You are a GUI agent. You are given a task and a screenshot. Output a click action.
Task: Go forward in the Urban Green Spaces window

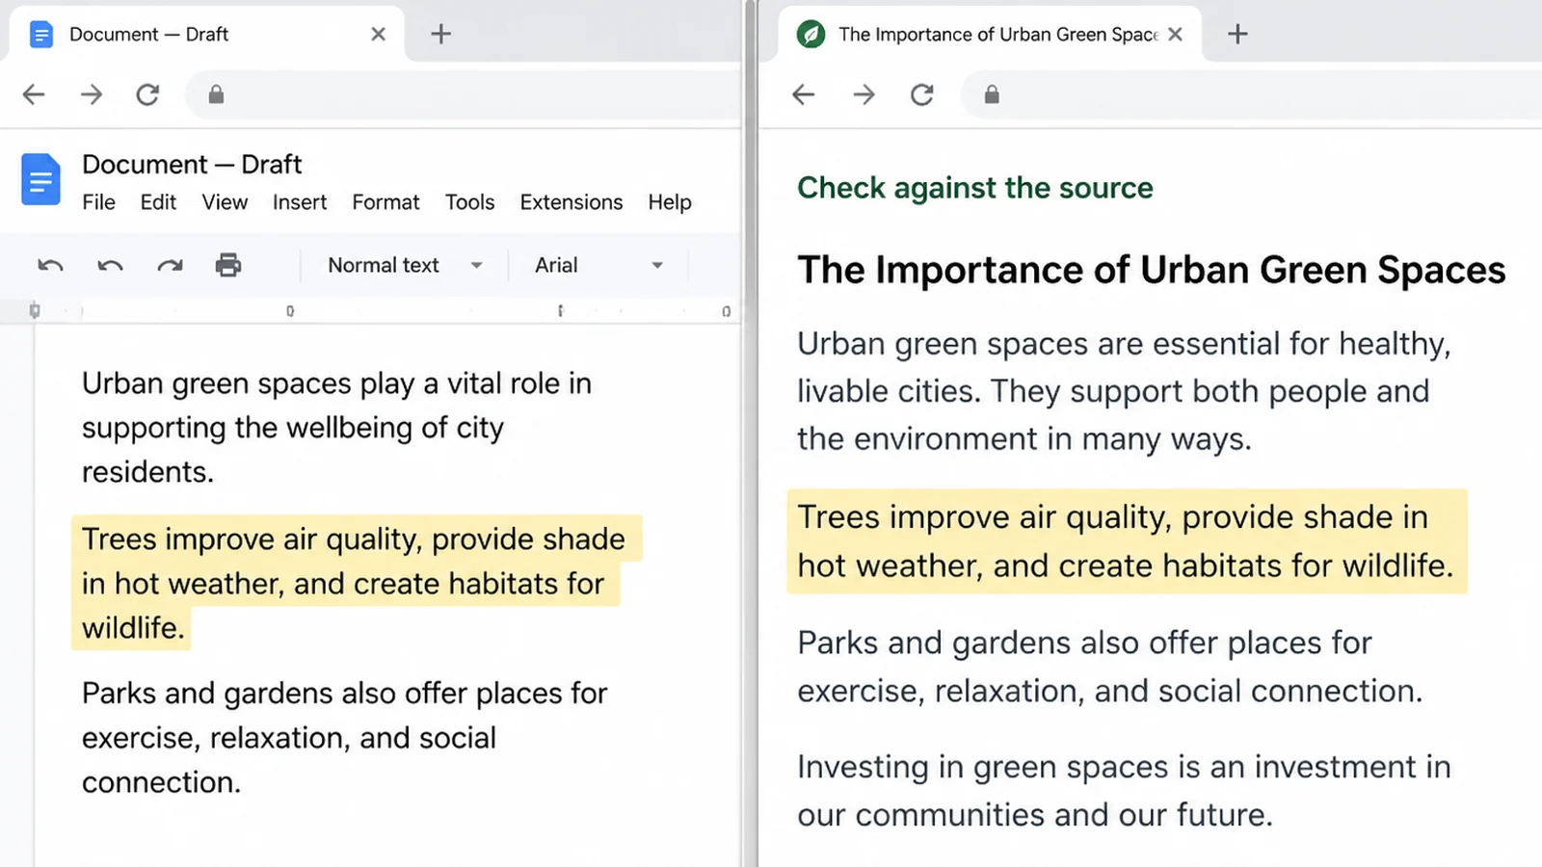click(x=864, y=94)
